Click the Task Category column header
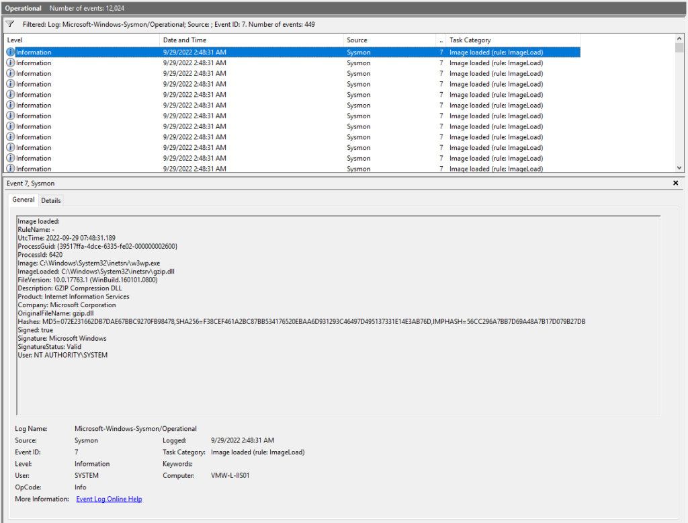 point(470,40)
